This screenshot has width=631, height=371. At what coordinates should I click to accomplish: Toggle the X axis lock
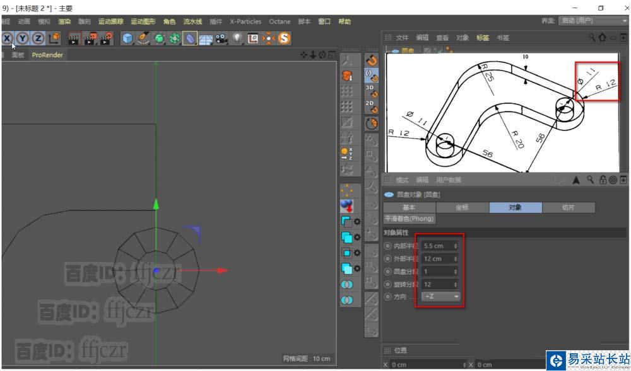(7, 38)
